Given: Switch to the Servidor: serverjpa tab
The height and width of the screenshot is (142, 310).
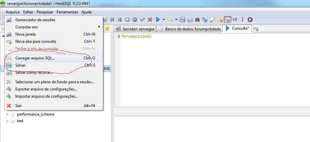Looking at the screenshot, I should click(x=135, y=29).
